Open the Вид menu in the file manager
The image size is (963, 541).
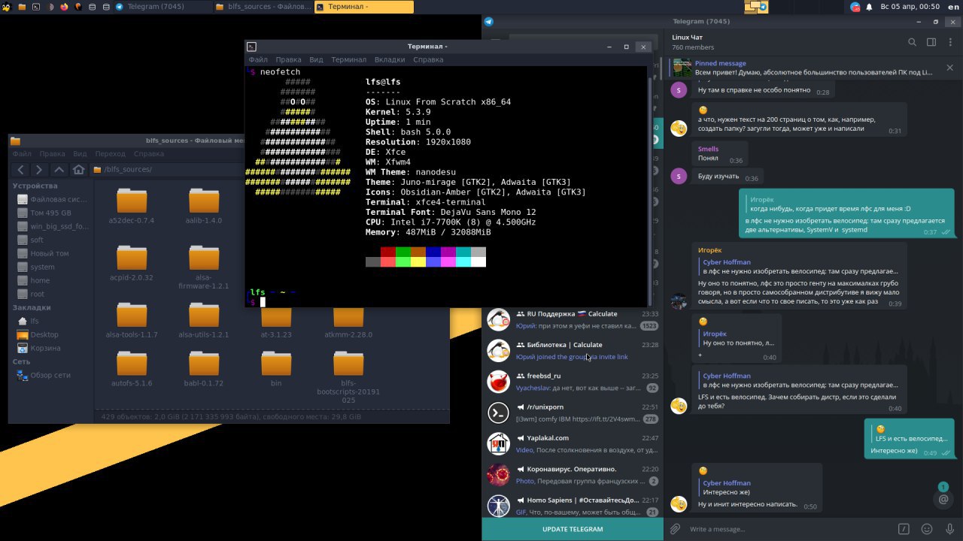80,154
